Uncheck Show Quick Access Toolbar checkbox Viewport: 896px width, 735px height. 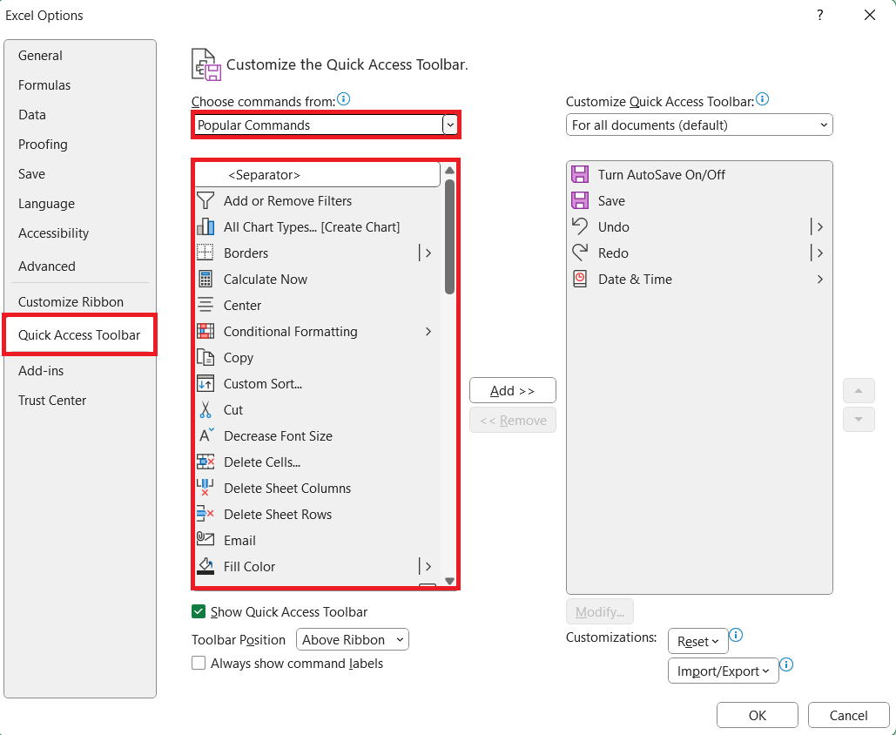coord(199,611)
